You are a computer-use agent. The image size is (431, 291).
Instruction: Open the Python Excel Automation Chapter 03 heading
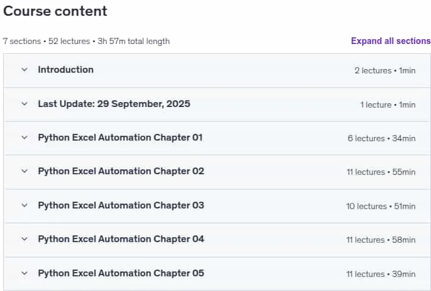(121, 205)
